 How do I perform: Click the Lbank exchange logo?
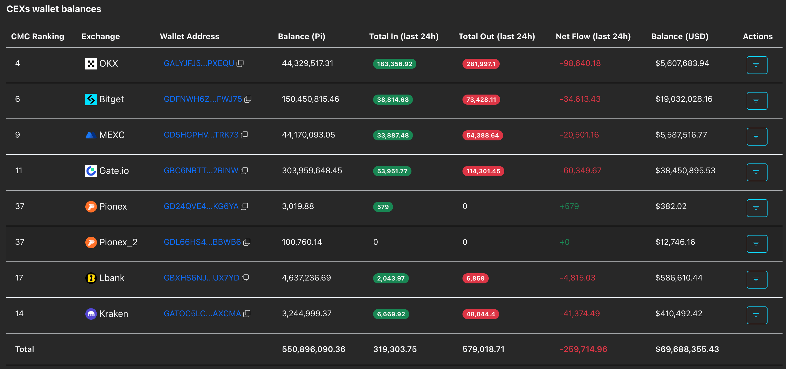click(91, 278)
